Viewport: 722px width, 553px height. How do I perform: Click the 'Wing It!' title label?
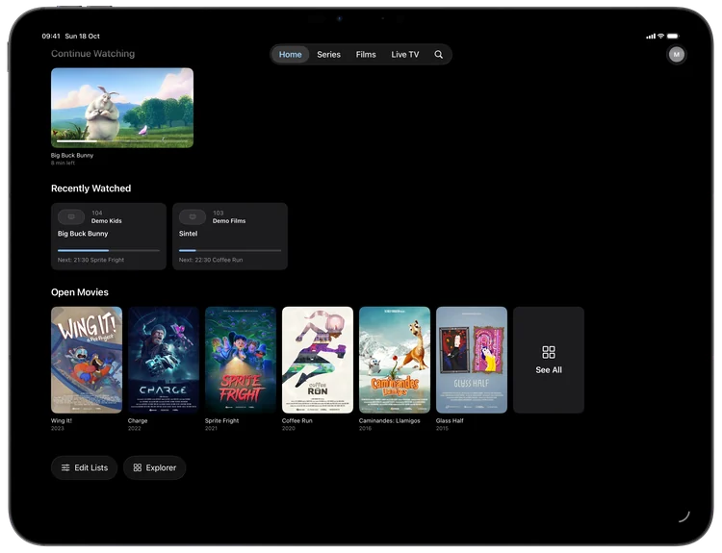coord(62,420)
